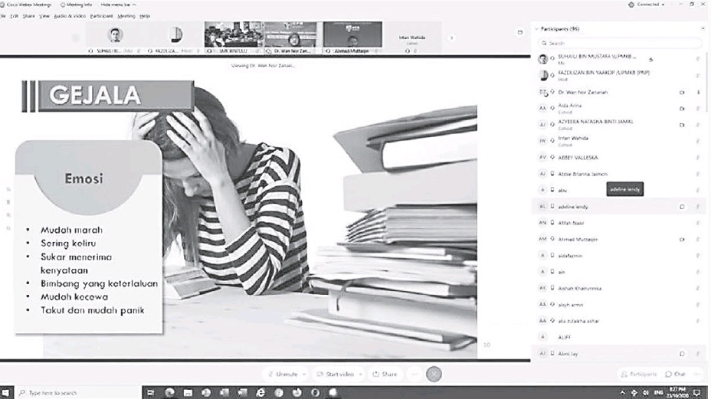Select Ahmad Muttaqin video thumbnail

(352, 38)
